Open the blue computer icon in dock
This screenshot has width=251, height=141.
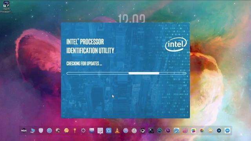coord(33,130)
